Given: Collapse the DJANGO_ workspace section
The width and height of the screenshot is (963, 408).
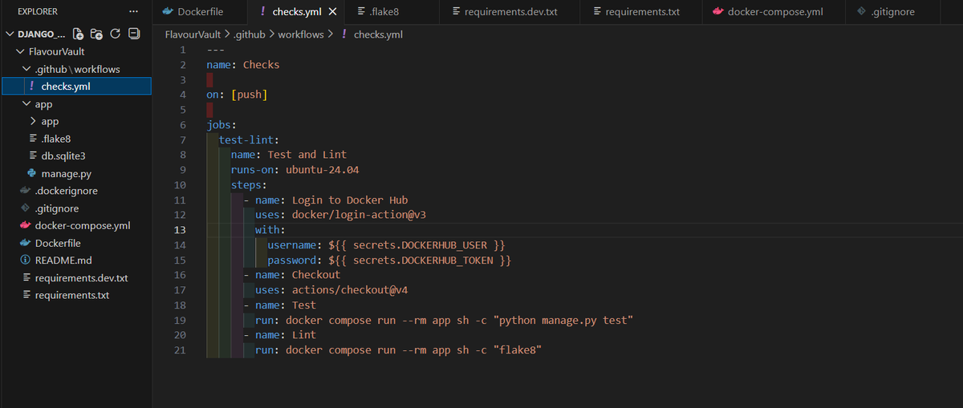Looking at the screenshot, I should click(x=10, y=34).
